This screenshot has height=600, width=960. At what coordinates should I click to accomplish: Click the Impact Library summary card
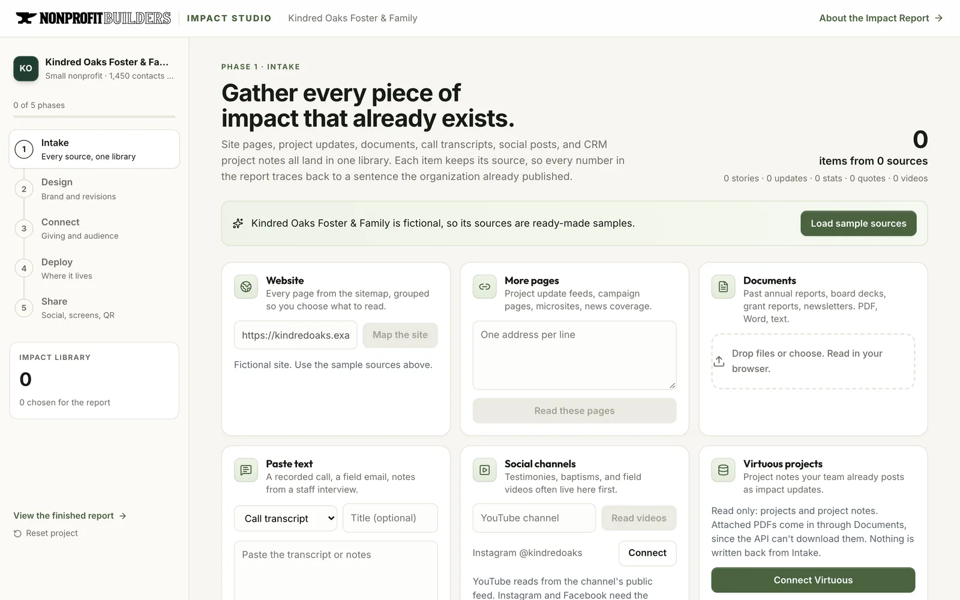tap(94, 380)
